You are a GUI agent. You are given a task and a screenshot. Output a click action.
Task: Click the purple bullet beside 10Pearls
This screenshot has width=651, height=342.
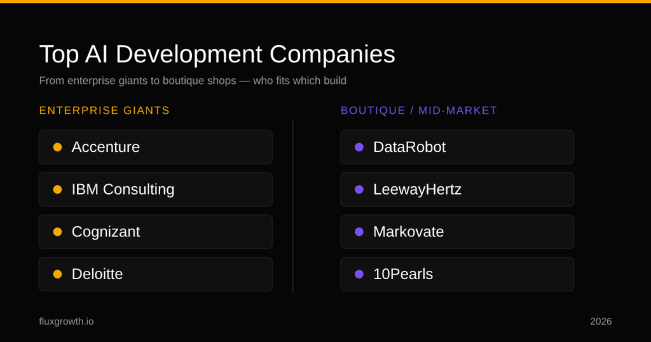[359, 274]
